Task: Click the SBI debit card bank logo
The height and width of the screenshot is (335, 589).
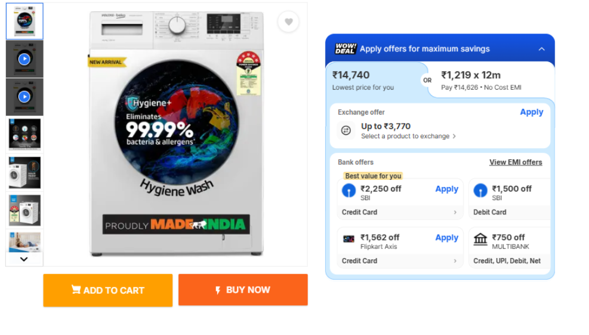Action: (480, 190)
